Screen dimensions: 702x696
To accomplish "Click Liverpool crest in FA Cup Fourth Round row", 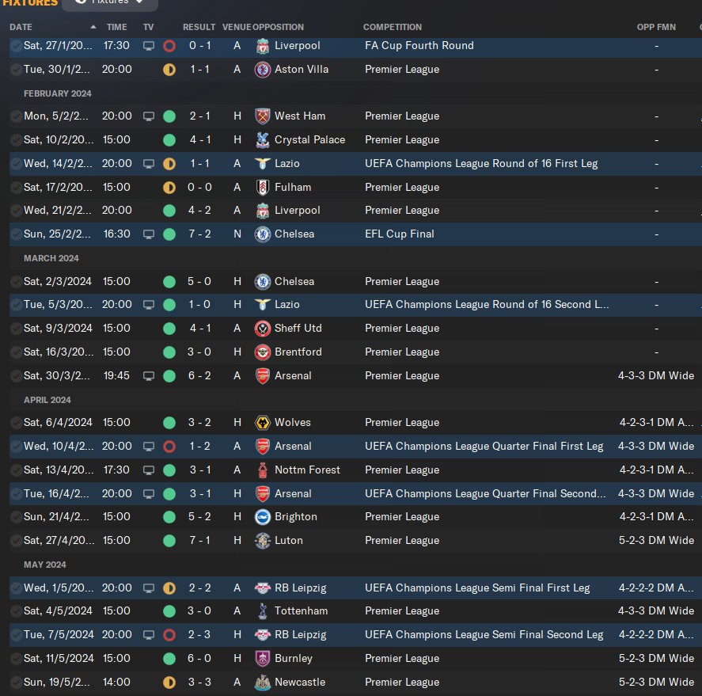I will pyautogui.click(x=263, y=46).
